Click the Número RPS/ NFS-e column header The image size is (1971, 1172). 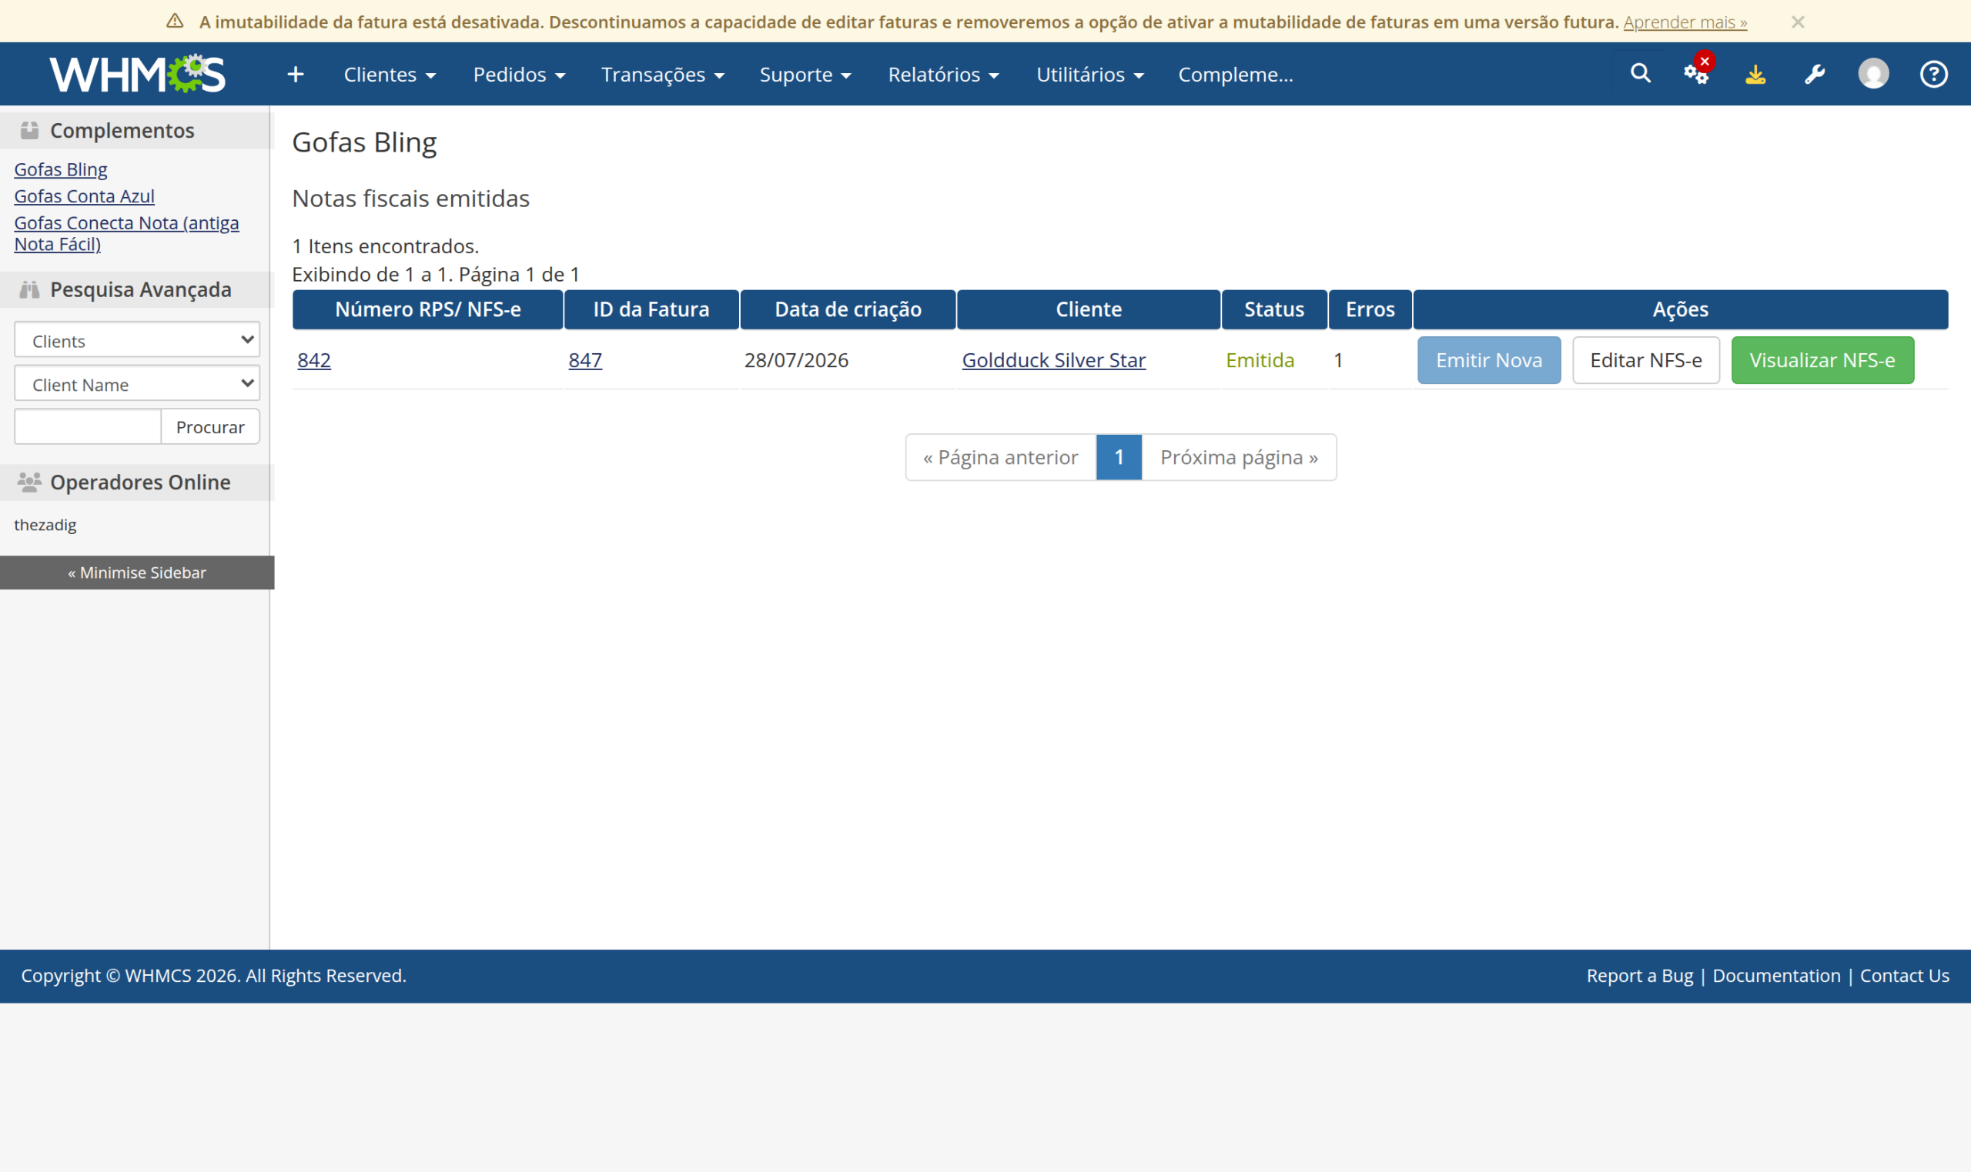tap(427, 309)
